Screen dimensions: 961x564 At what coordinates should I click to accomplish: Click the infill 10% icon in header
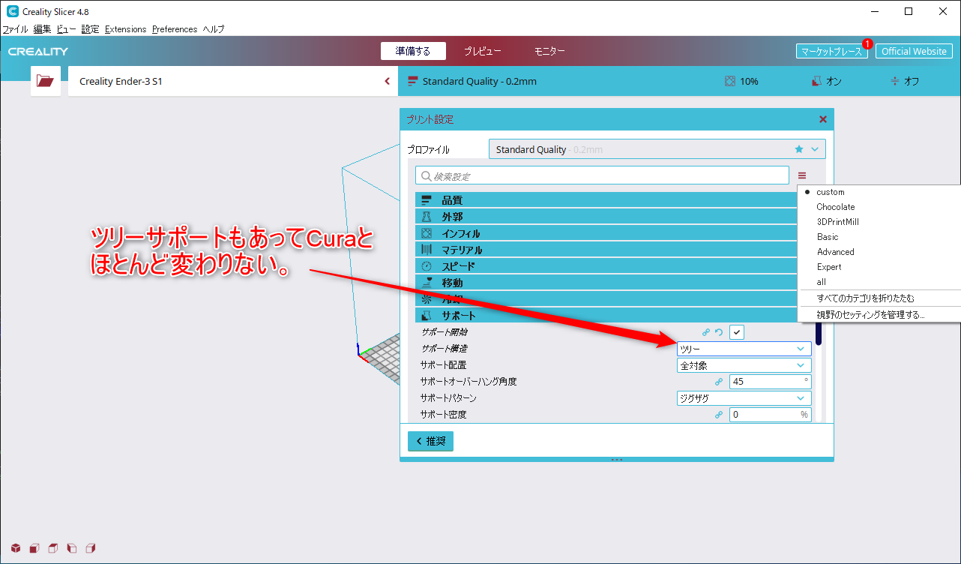pos(730,81)
